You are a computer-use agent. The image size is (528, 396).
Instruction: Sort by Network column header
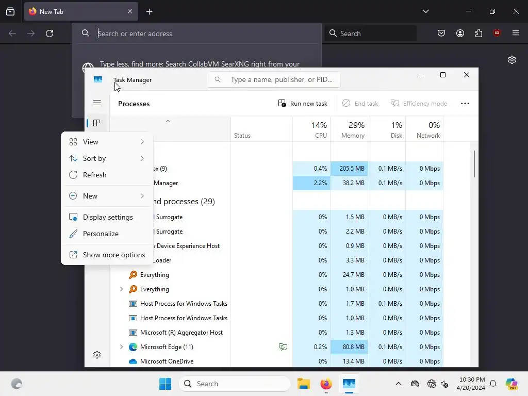425,129
